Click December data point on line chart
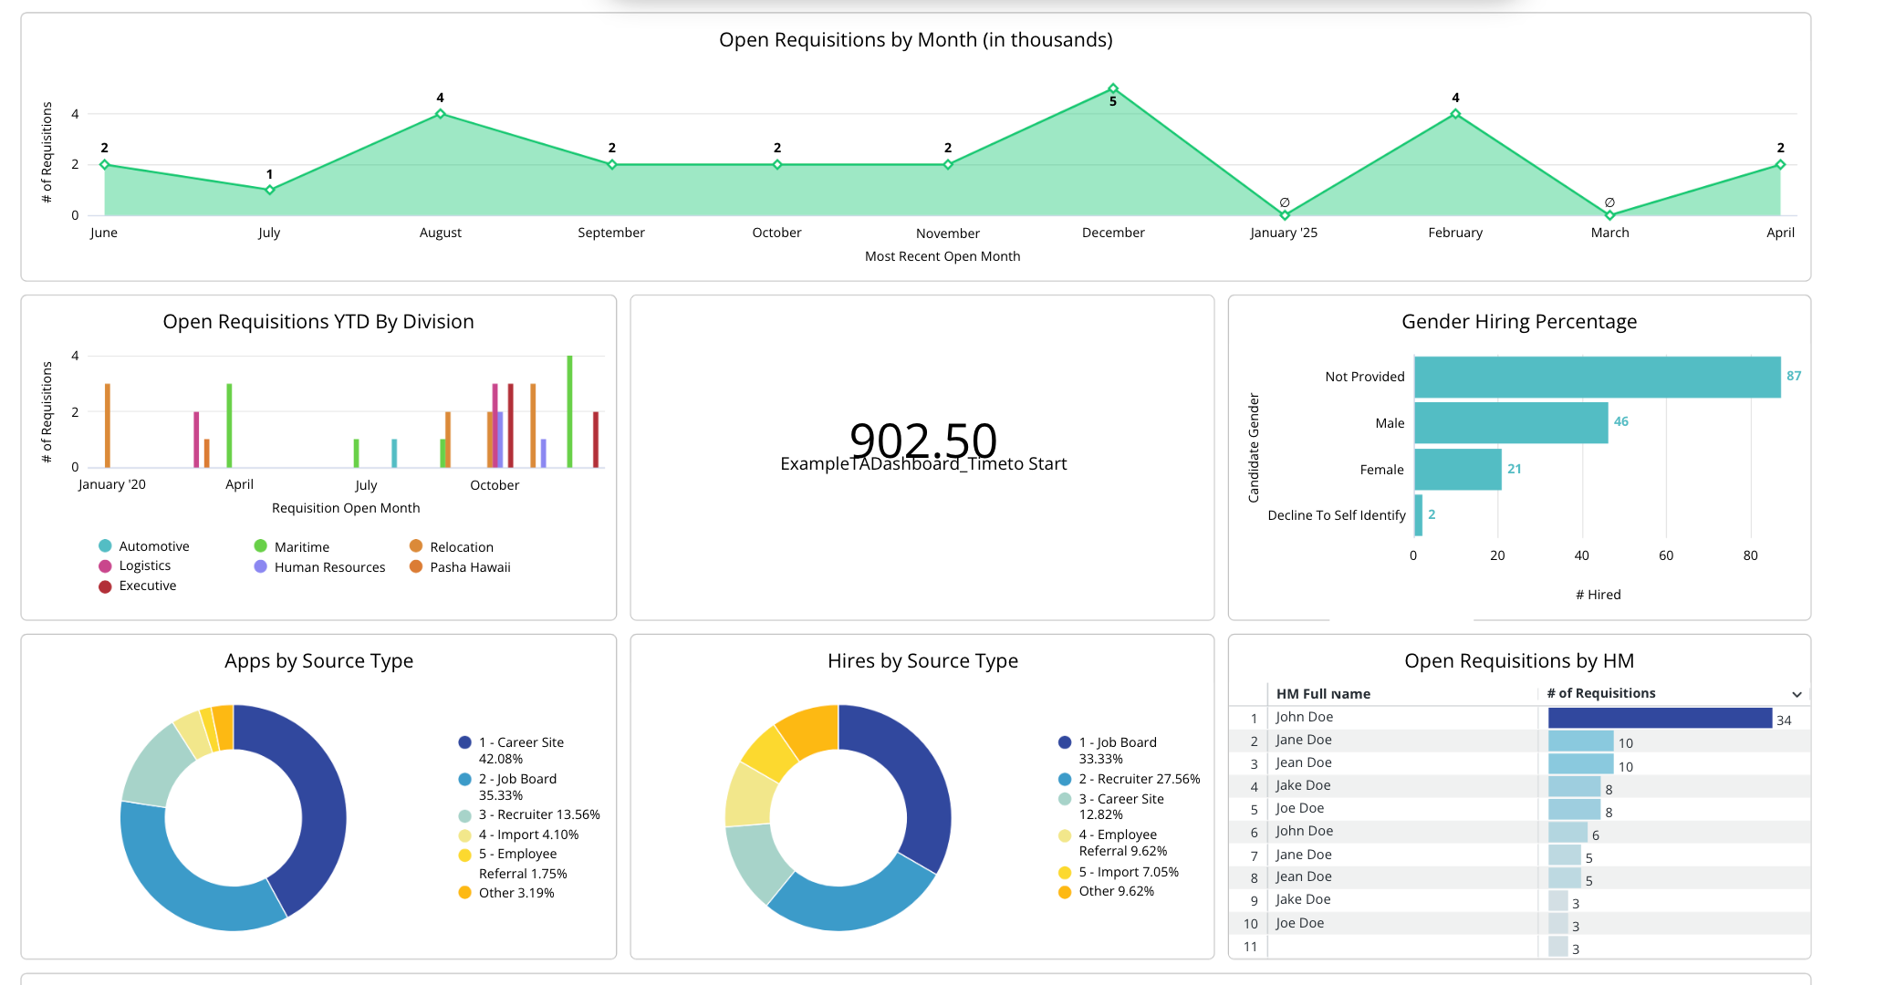1885x985 pixels. tap(1113, 88)
